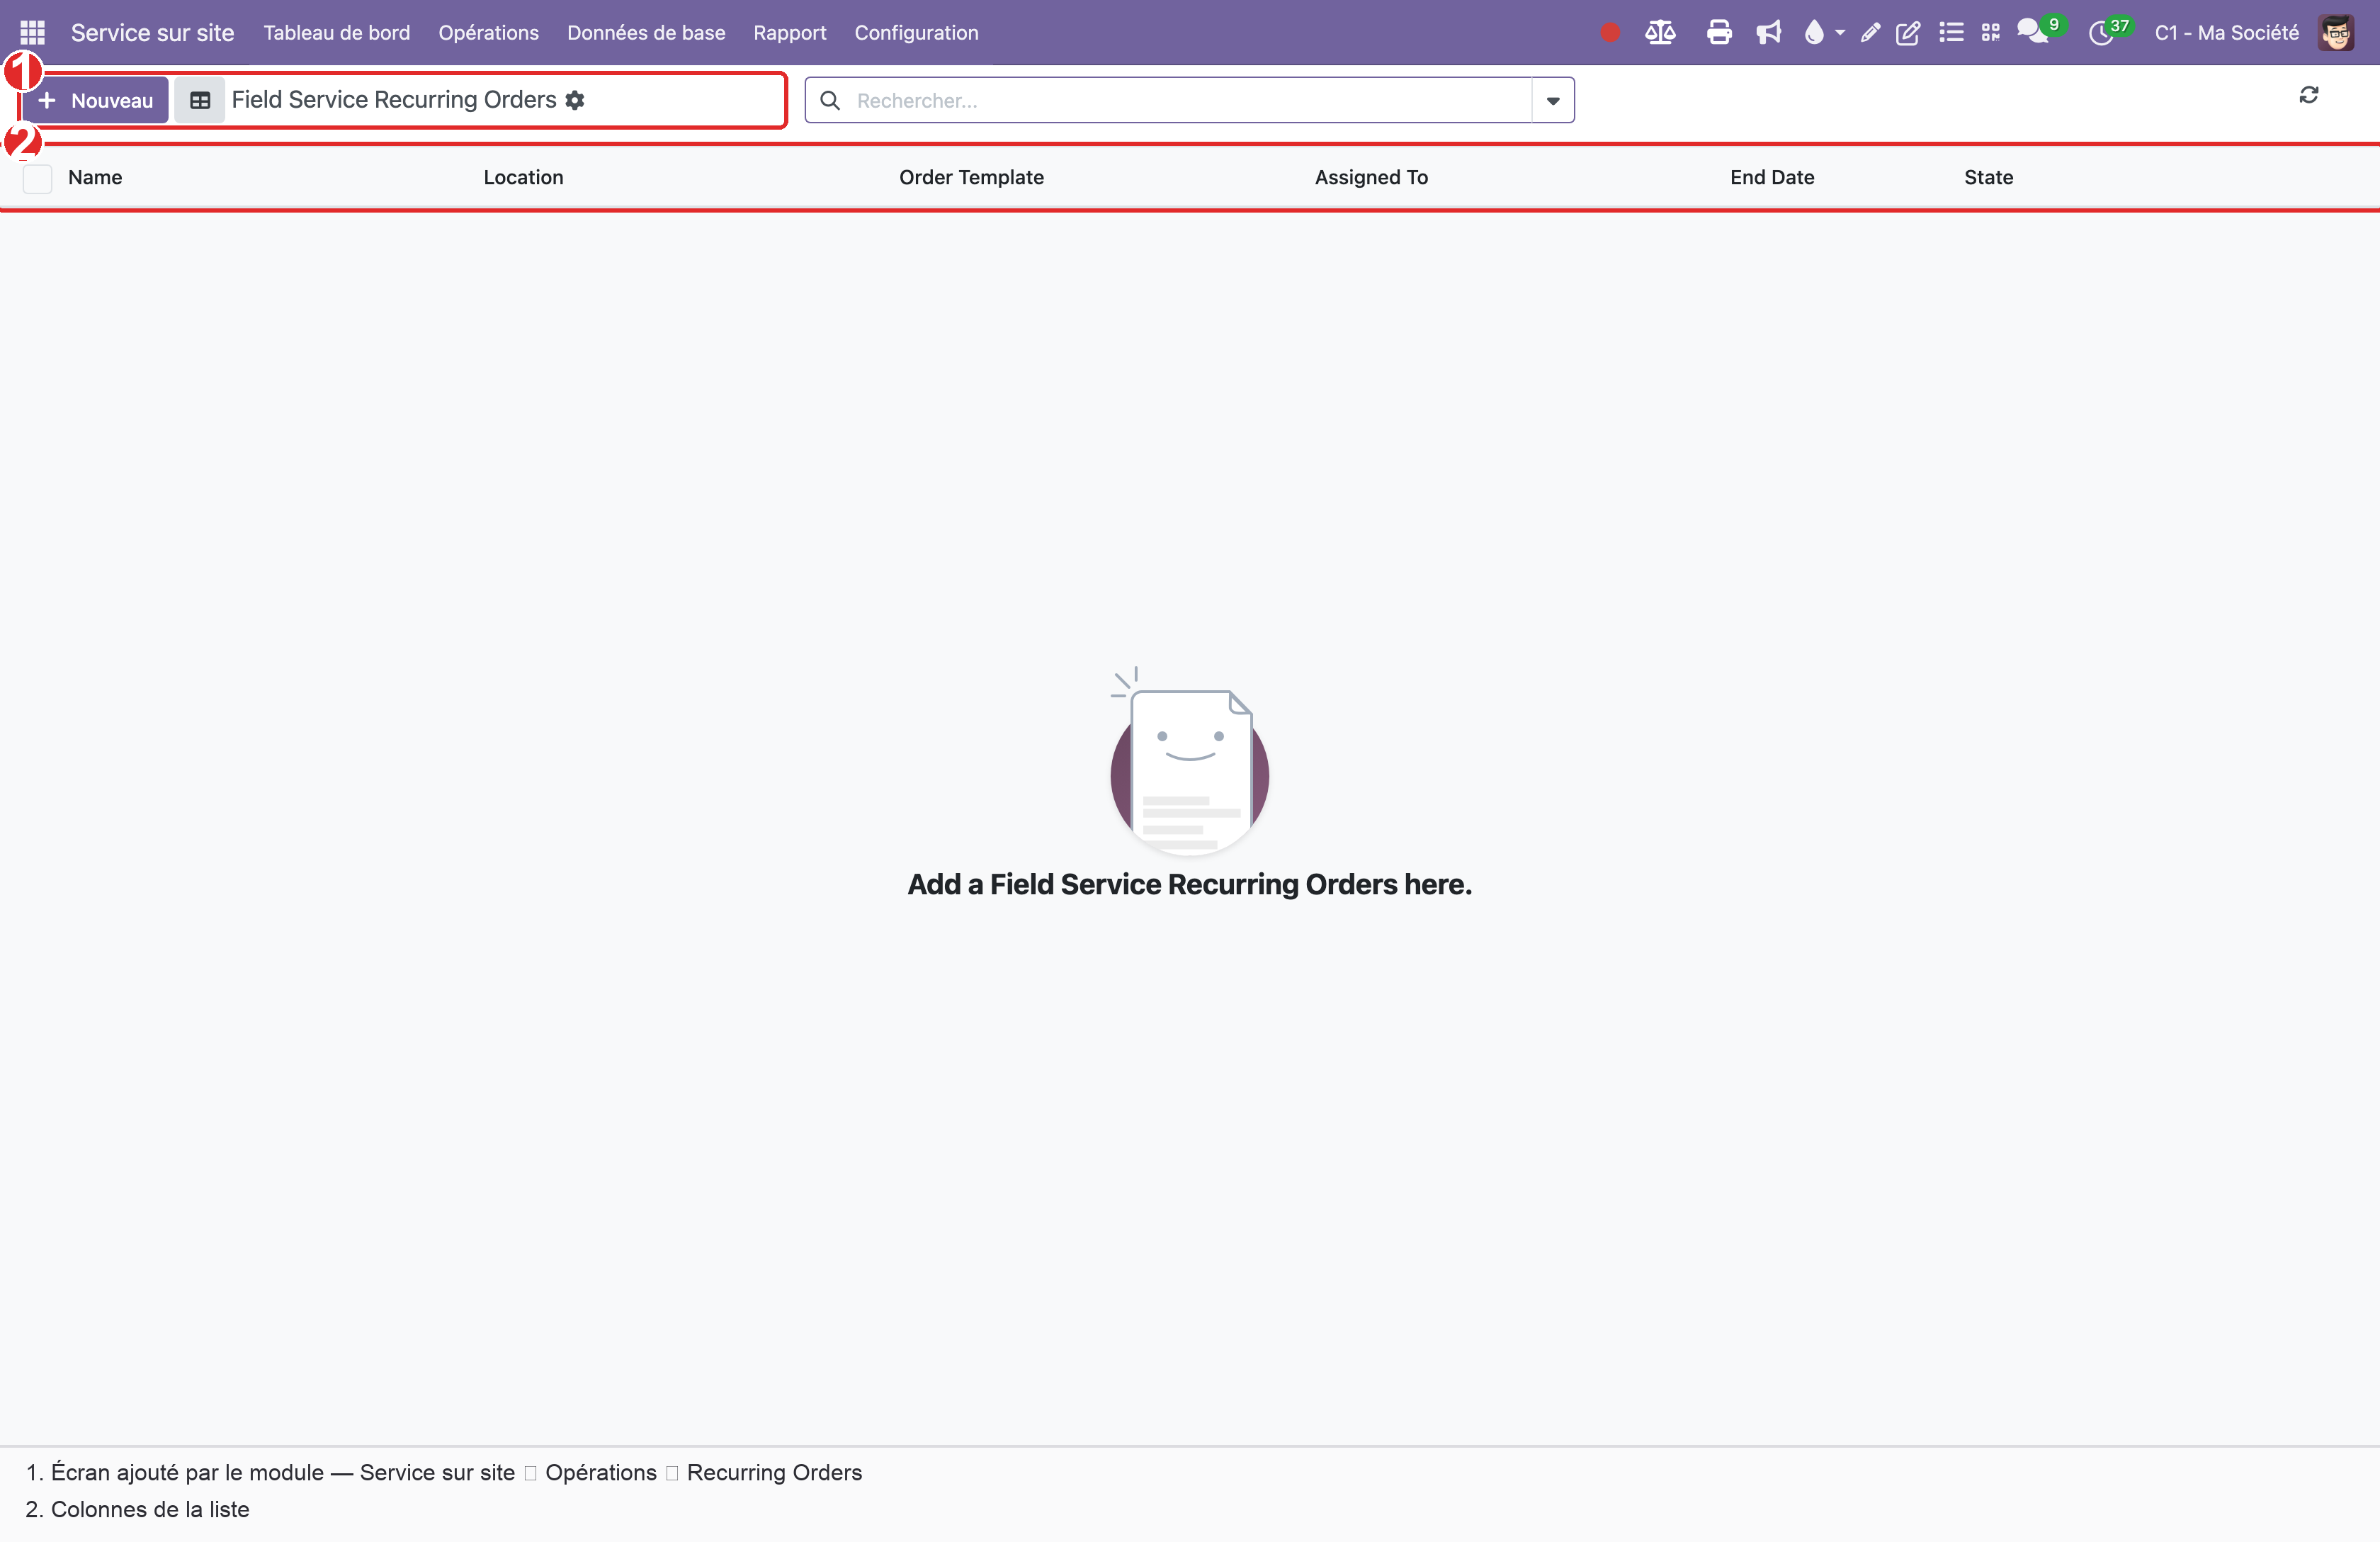Sort by Order Template column header
The width and height of the screenshot is (2380, 1542).
pos(971,177)
